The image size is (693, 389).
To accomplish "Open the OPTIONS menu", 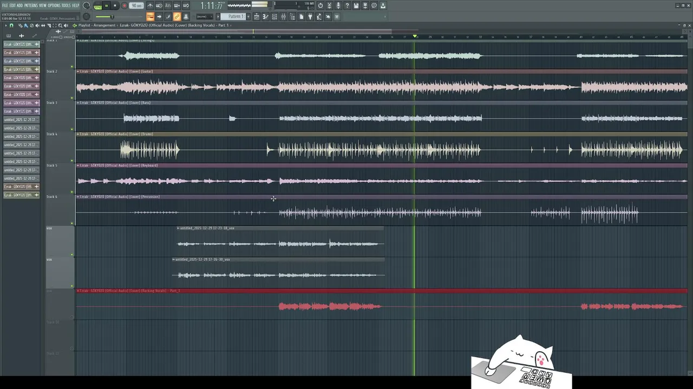I will click(54, 5).
